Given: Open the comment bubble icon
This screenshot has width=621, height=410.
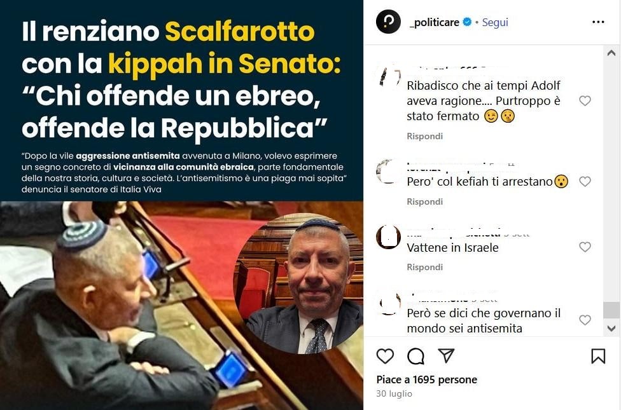Looking at the screenshot, I should [415, 356].
